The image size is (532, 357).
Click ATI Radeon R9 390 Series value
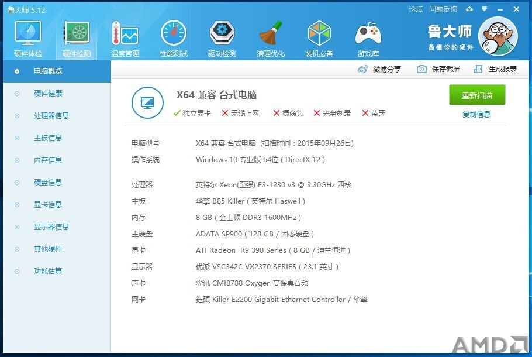coord(273,250)
